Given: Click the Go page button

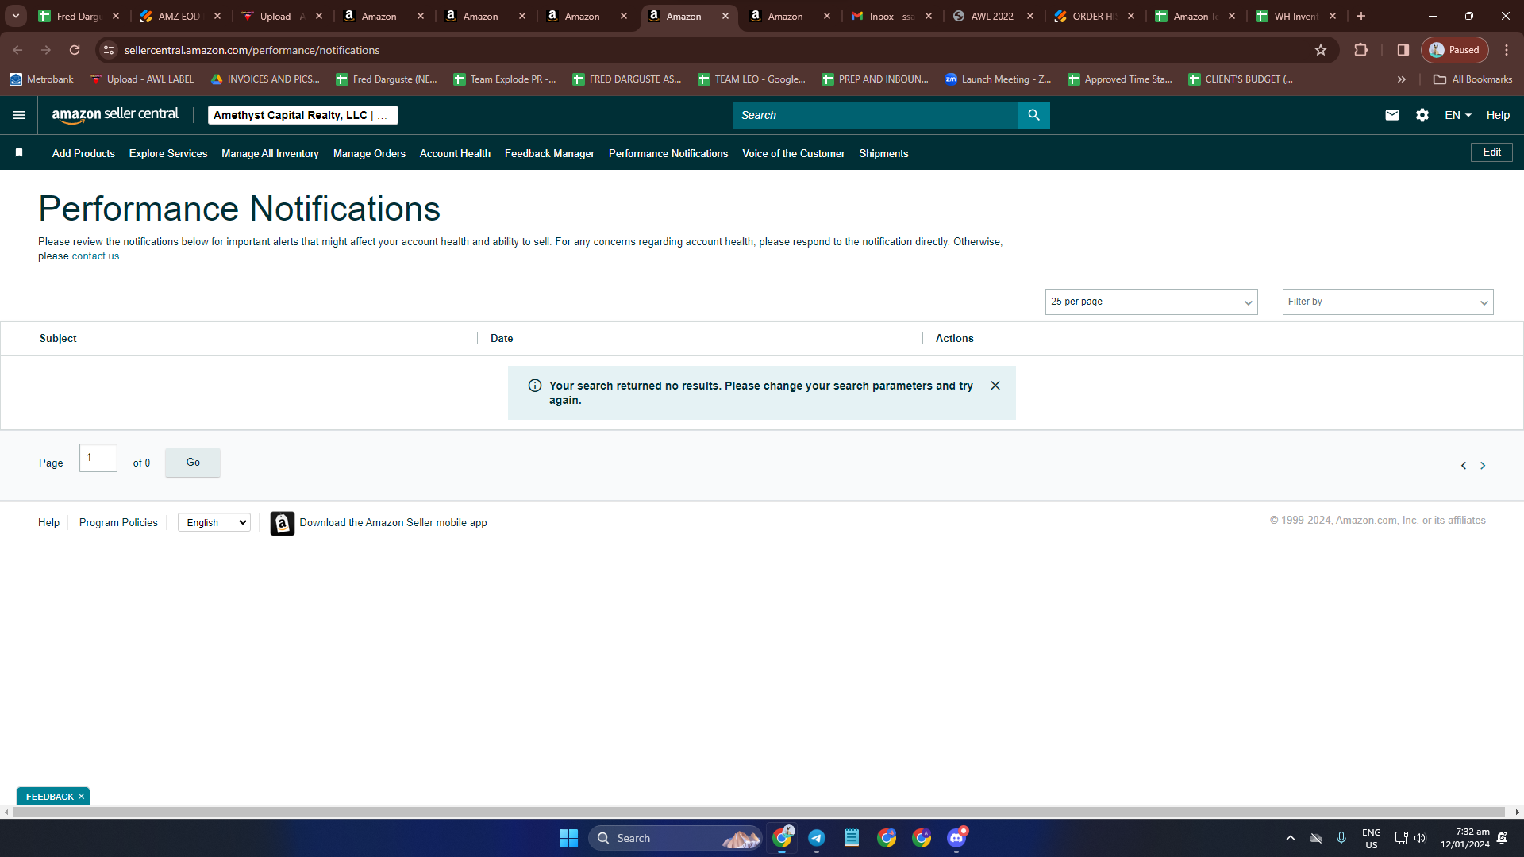Looking at the screenshot, I should click(x=193, y=463).
